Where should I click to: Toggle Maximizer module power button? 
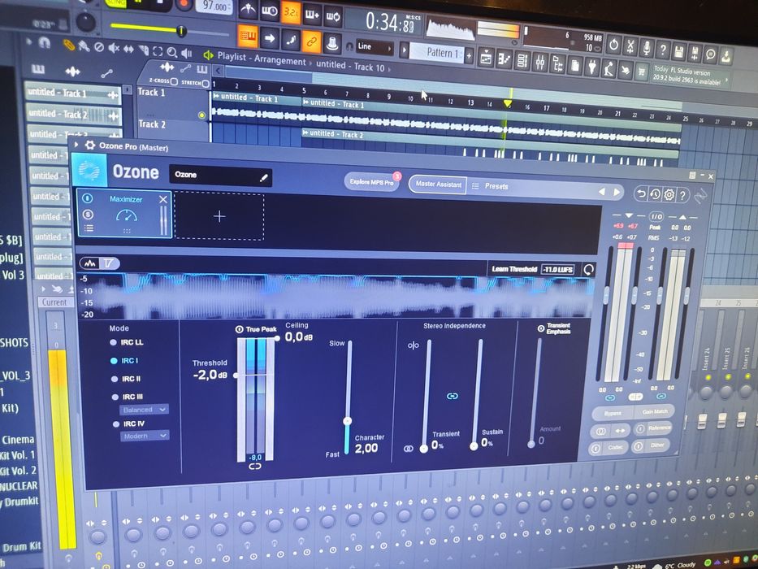point(88,198)
